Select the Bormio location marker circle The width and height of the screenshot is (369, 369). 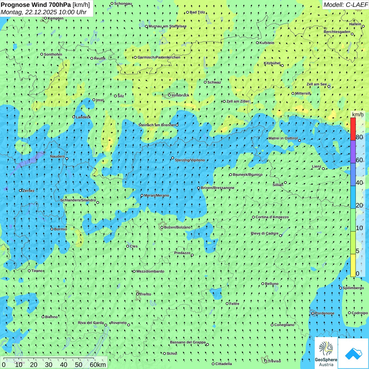click(x=52, y=229)
